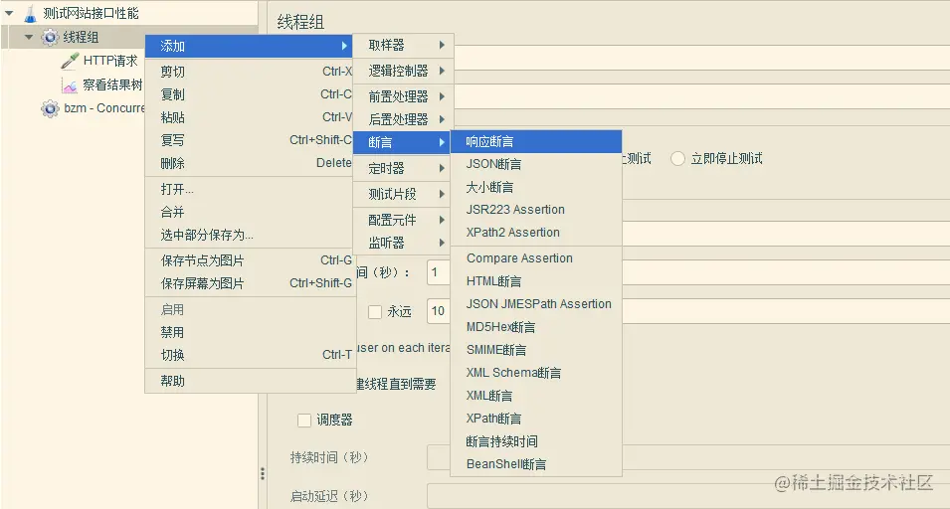Click the loop count field showing 10
The image size is (950, 509).
[438, 311]
